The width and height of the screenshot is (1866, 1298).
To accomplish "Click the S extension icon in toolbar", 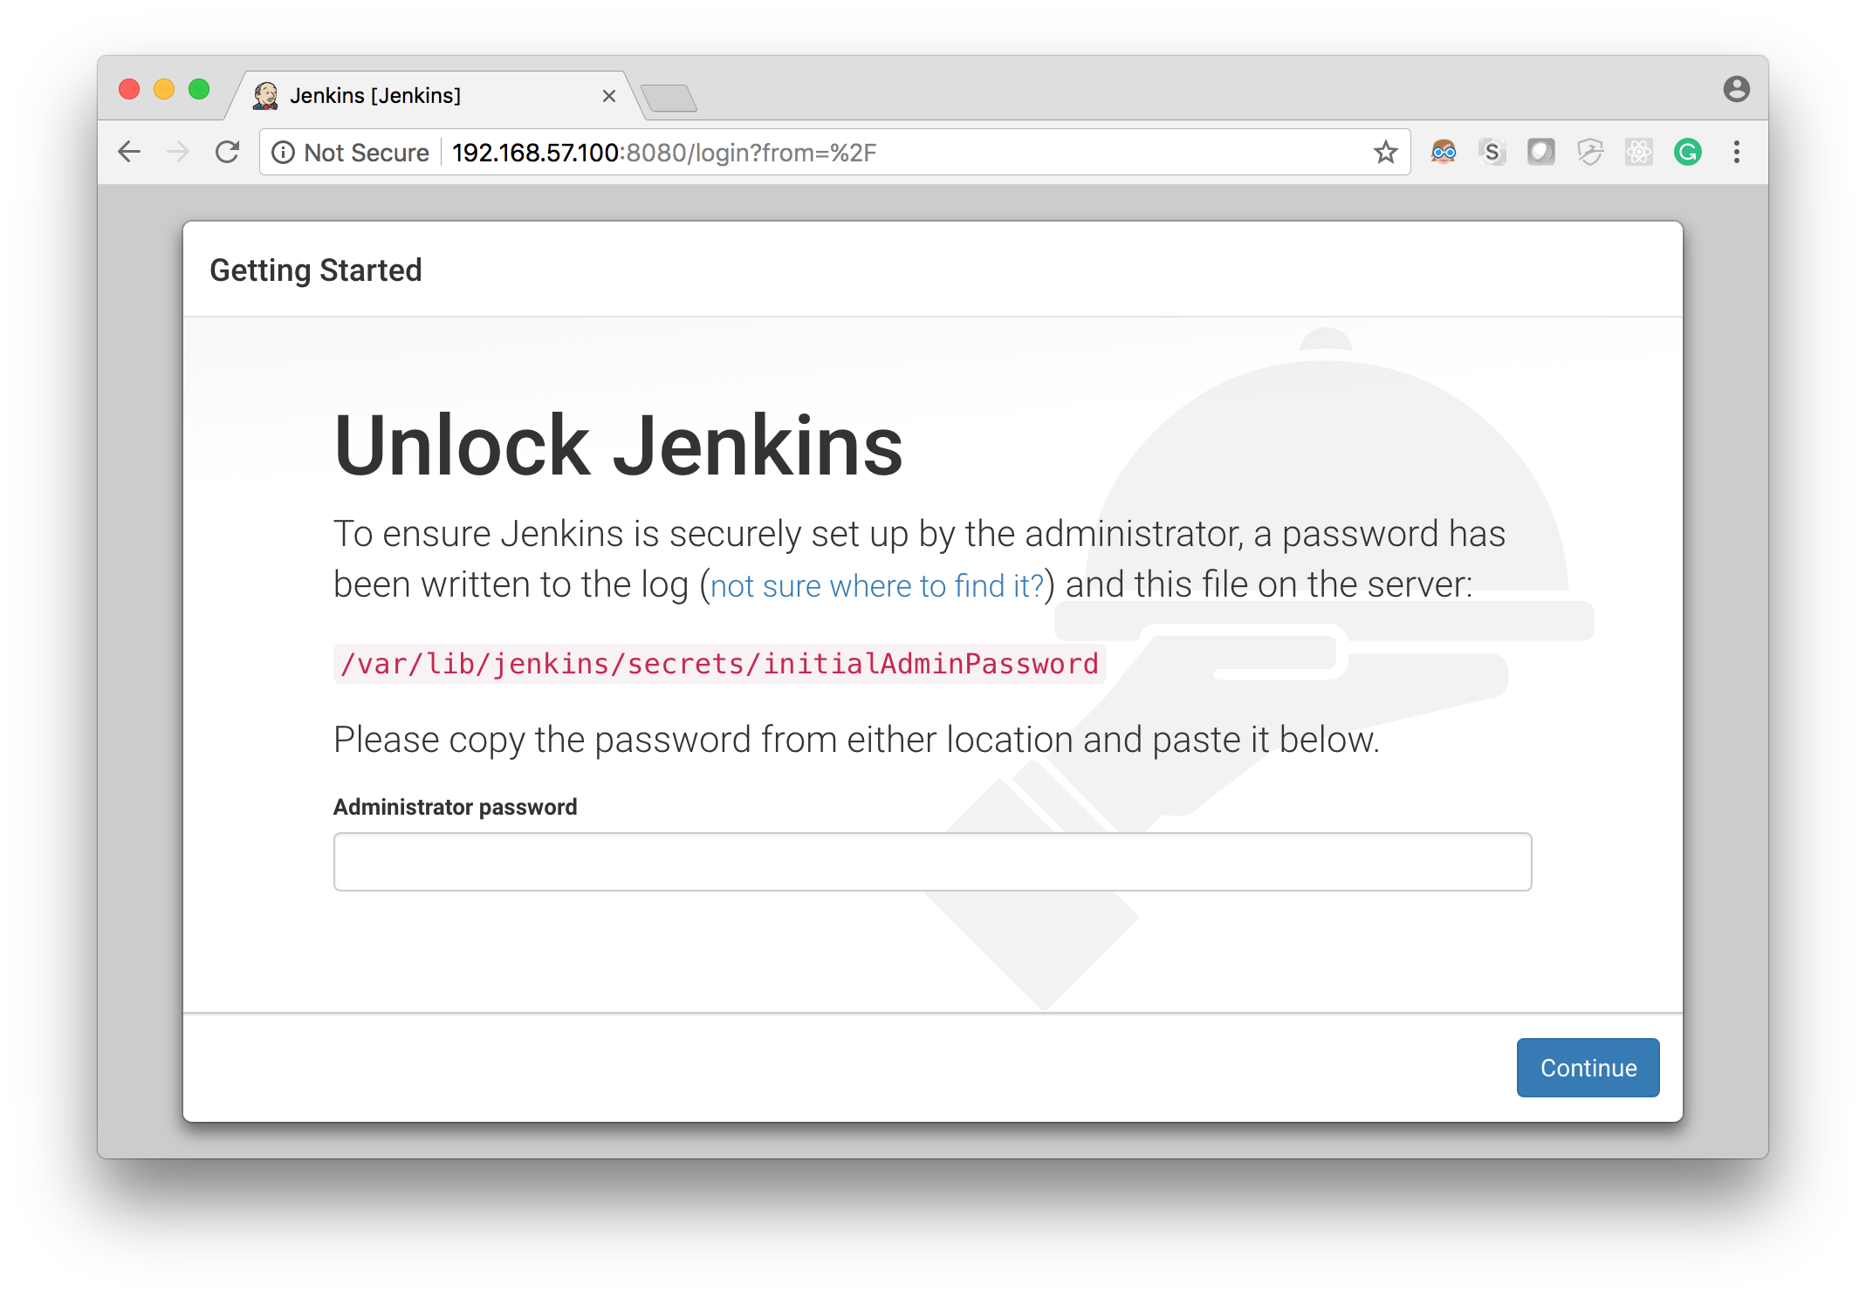I will point(1492,153).
